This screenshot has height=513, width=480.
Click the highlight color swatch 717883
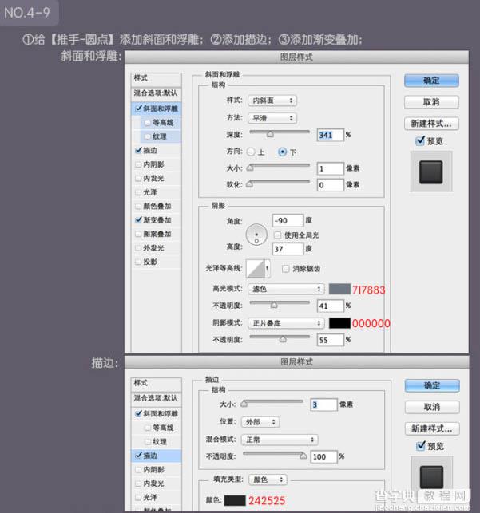[339, 290]
